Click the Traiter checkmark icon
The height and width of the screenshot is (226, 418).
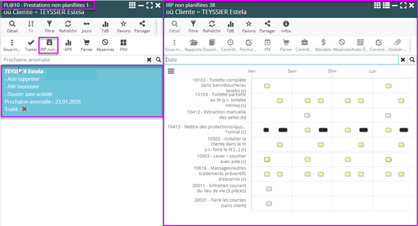[x=31, y=45]
